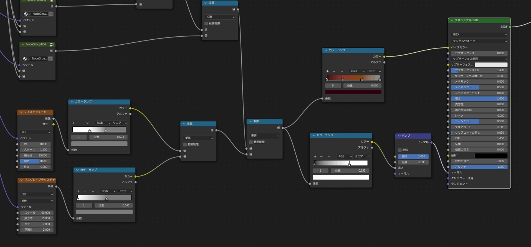Enable 範囲制限 checkbox in the 加算 node

(206, 23)
